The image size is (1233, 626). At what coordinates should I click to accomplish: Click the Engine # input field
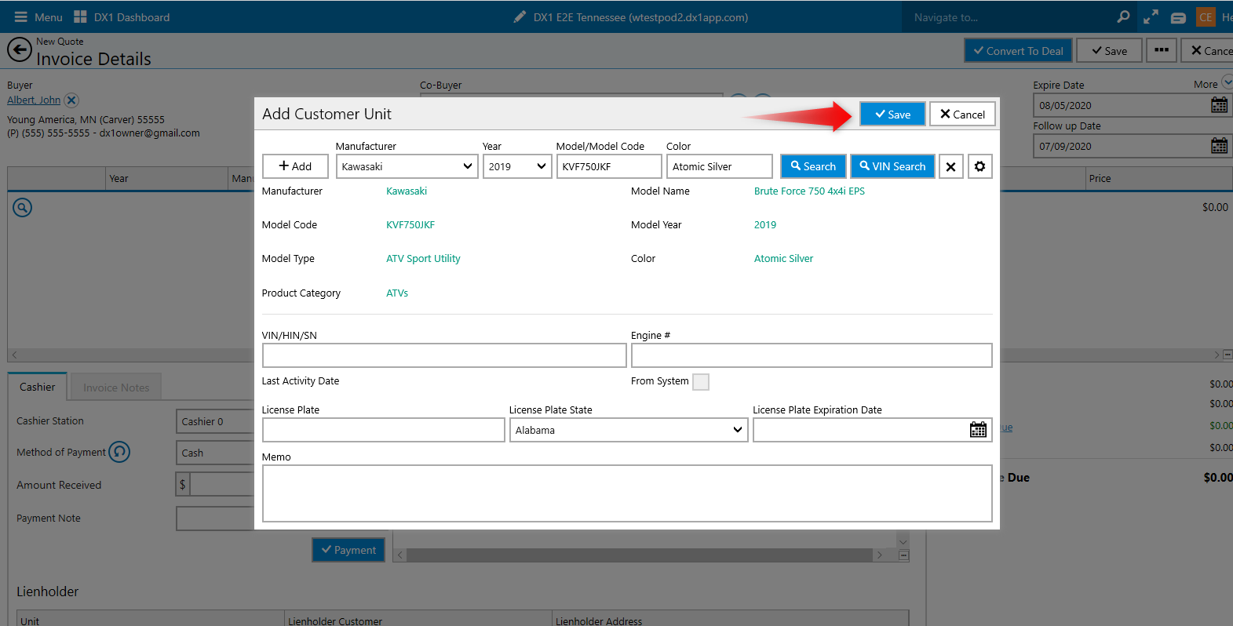812,355
